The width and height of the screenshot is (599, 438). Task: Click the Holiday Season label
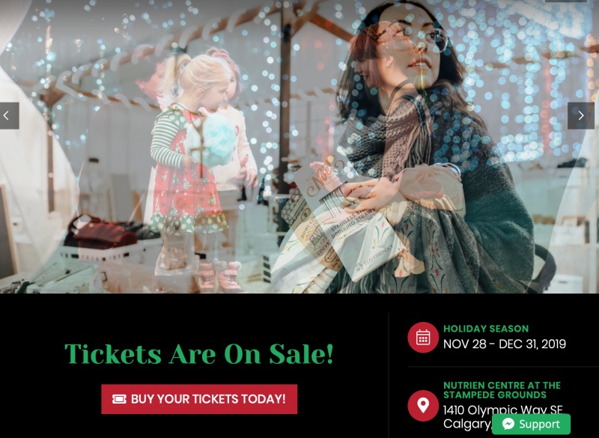pos(486,329)
